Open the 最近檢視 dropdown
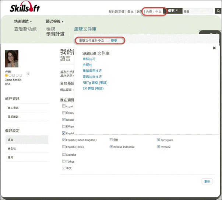 pyautogui.click(x=54, y=21)
